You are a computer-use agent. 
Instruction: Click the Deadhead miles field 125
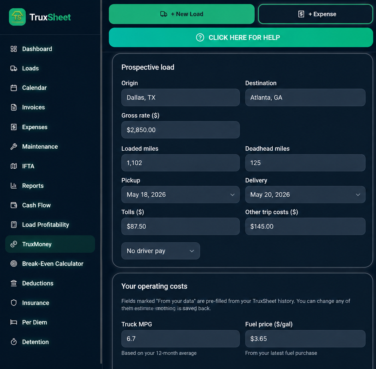pyautogui.click(x=305, y=163)
